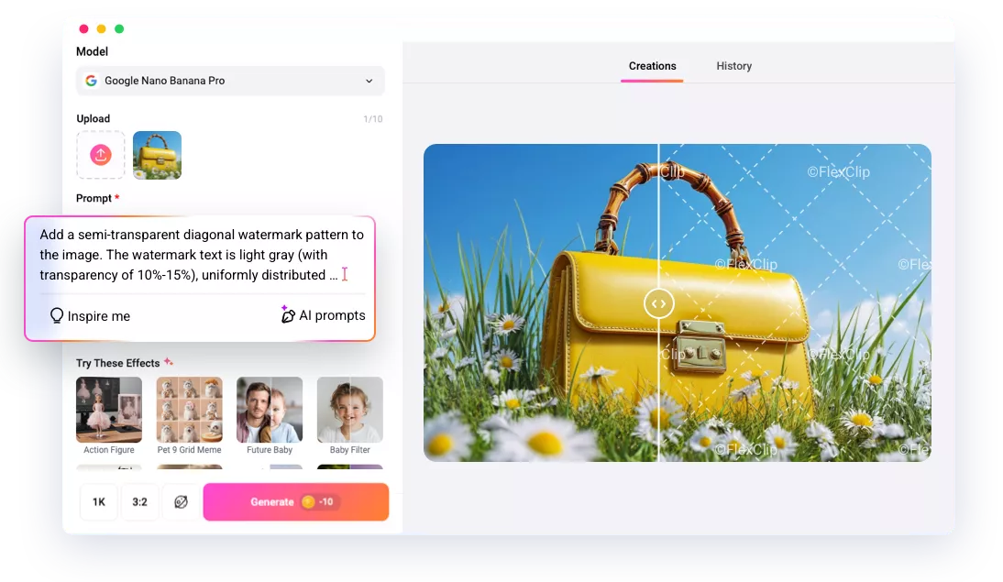This screenshot has width=1003, height=582.
Task: Click the remove-watermark circle icon beside Generate
Action: click(181, 501)
